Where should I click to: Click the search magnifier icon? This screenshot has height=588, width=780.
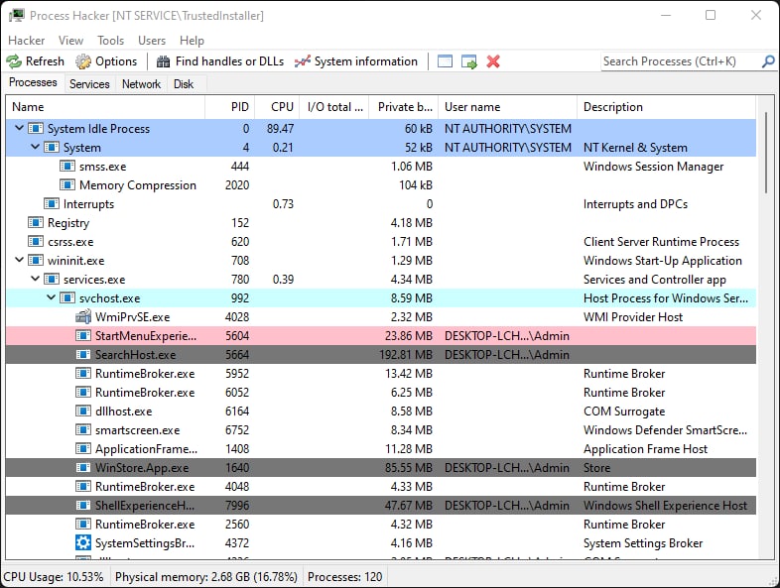tap(768, 61)
